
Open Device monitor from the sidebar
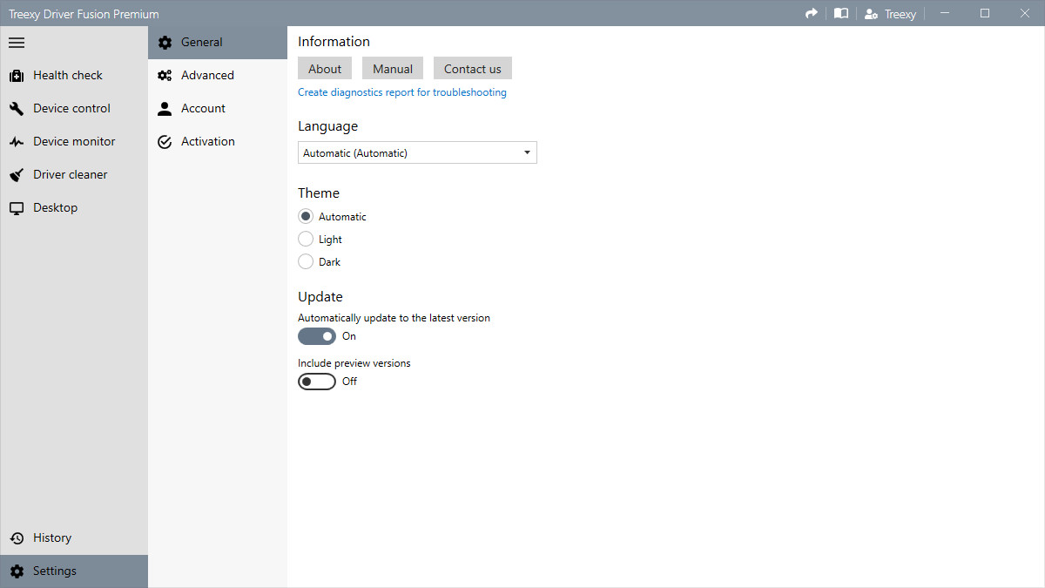74,141
